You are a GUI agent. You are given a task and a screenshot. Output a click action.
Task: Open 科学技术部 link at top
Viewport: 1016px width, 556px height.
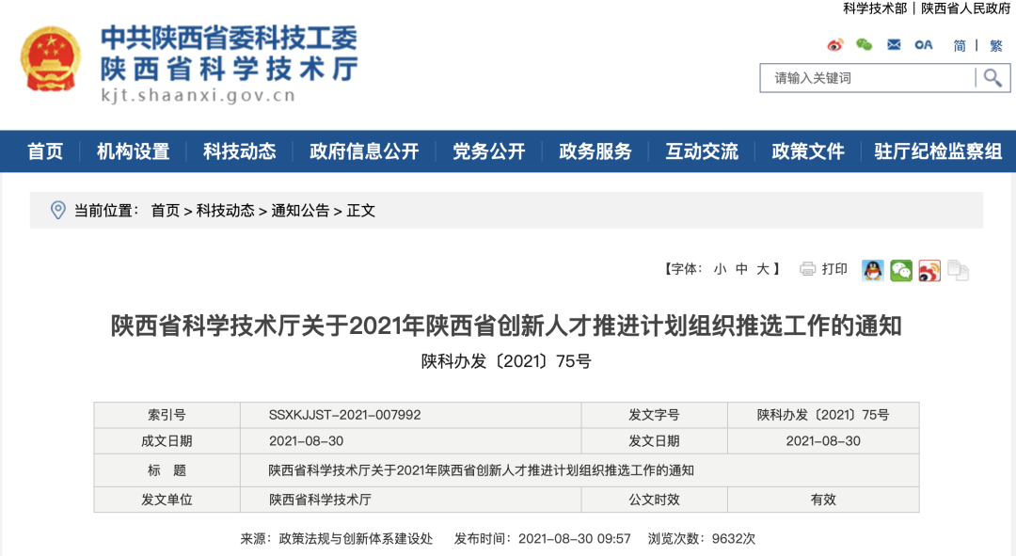[875, 8]
